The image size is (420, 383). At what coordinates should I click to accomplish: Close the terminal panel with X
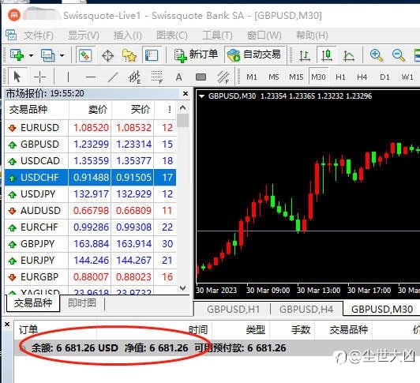click(x=7, y=325)
